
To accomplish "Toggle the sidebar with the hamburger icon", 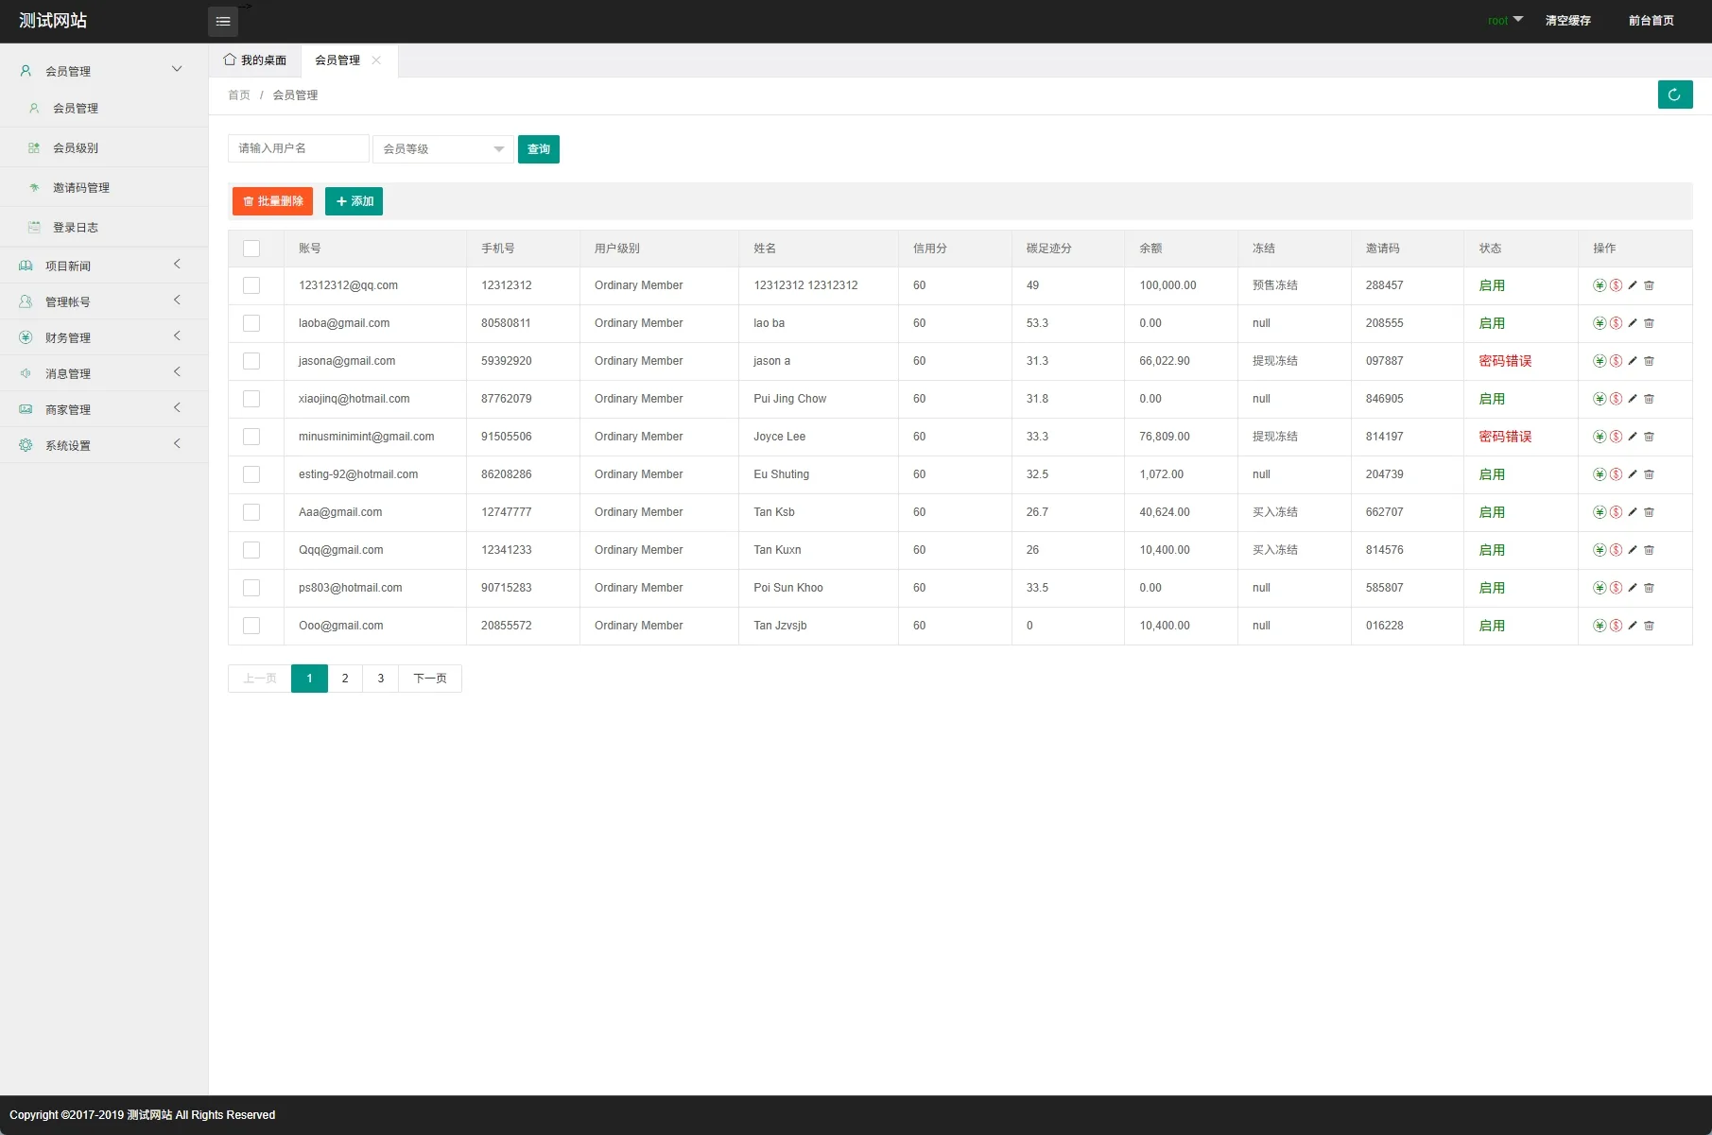I will coord(223,22).
